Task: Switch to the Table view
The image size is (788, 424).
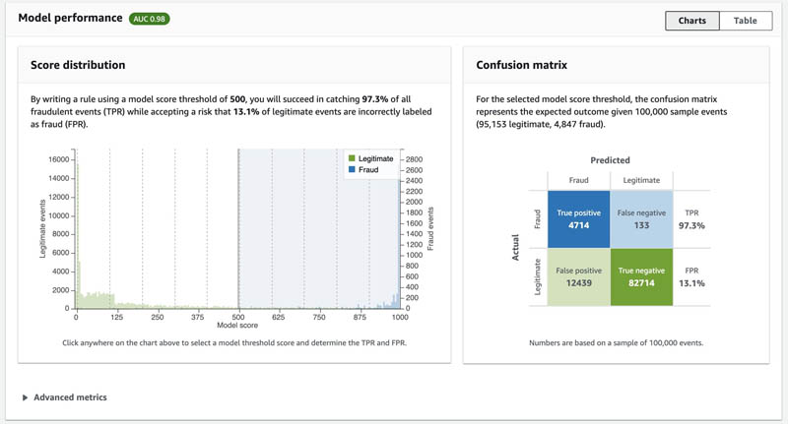Action: click(746, 21)
